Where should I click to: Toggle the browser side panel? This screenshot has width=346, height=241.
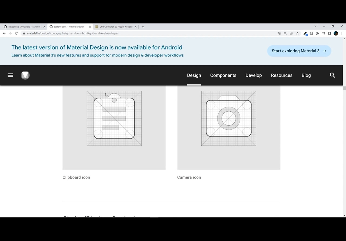tap(330, 33)
